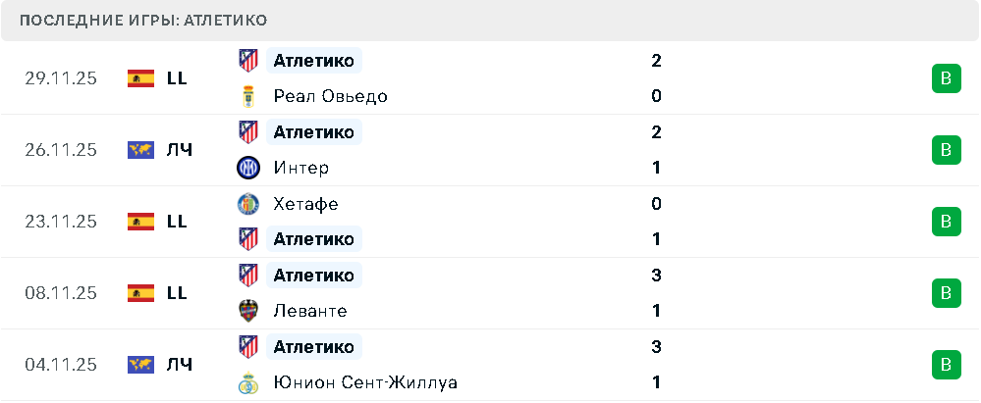Open the Интер team link
Image resolution: width=981 pixels, height=403 pixels.
[x=301, y=168]
